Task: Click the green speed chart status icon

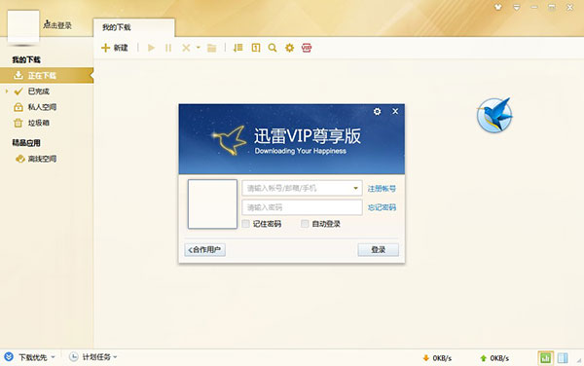Action: pos(546,358)
